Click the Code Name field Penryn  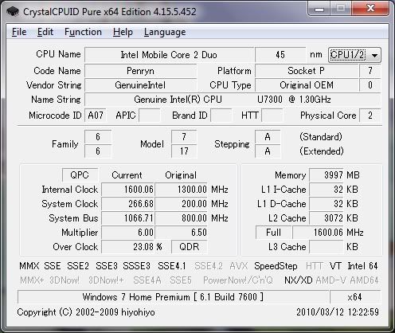[x=140, y=71]
